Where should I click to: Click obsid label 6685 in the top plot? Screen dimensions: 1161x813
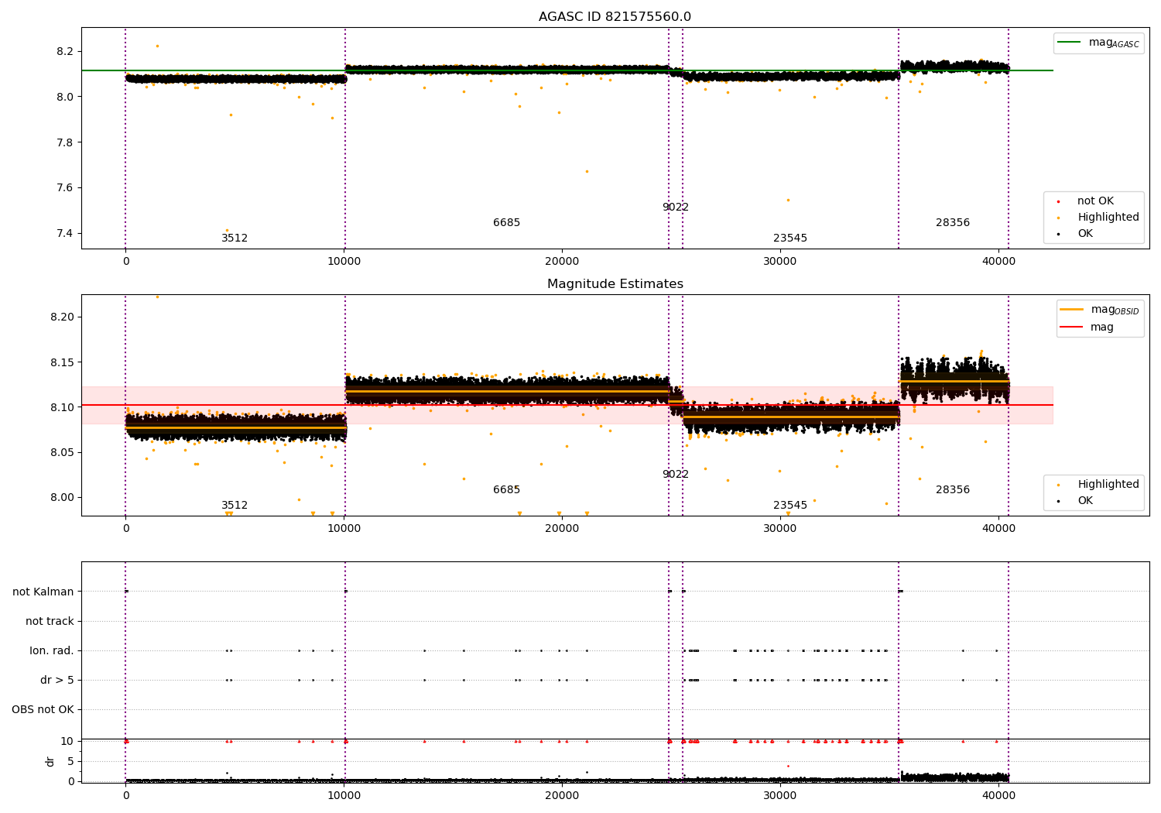pos(507,223)
